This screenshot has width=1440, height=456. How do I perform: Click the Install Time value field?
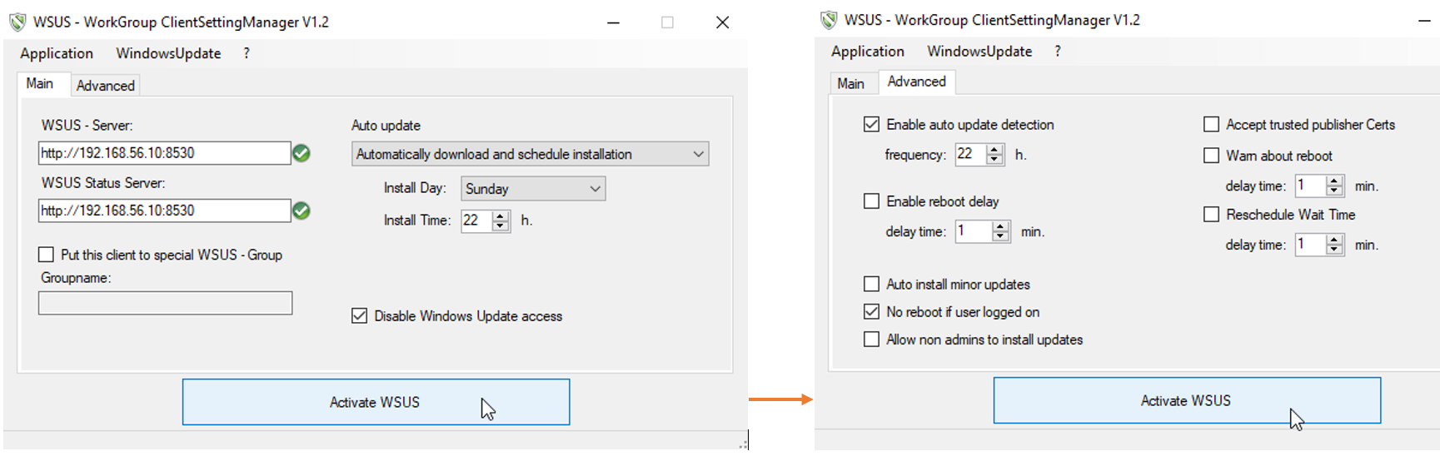click(477, 221)
